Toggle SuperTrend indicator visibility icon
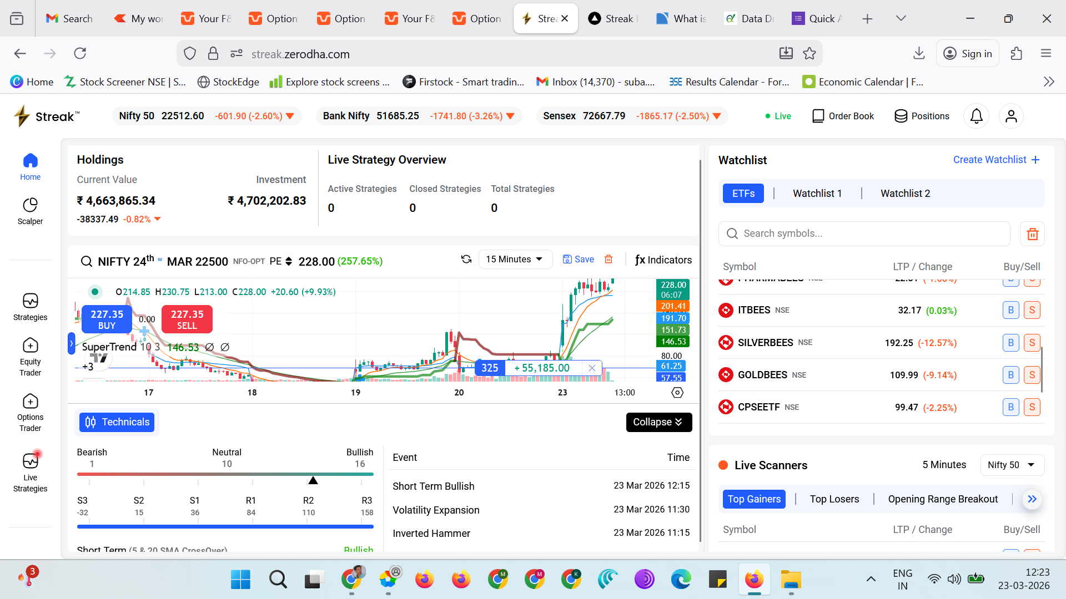 pos(209,347)
